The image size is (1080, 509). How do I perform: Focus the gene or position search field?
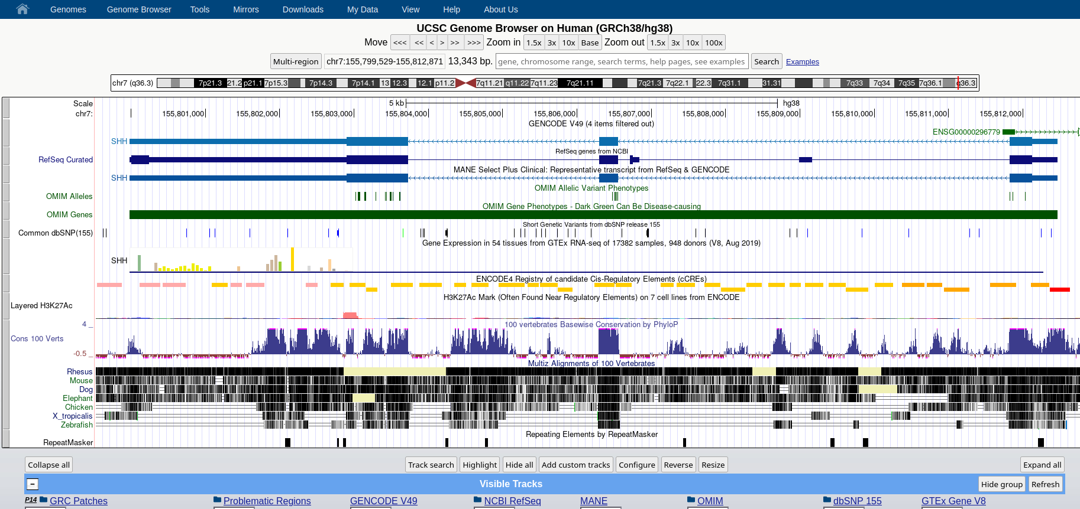(622, 61)
